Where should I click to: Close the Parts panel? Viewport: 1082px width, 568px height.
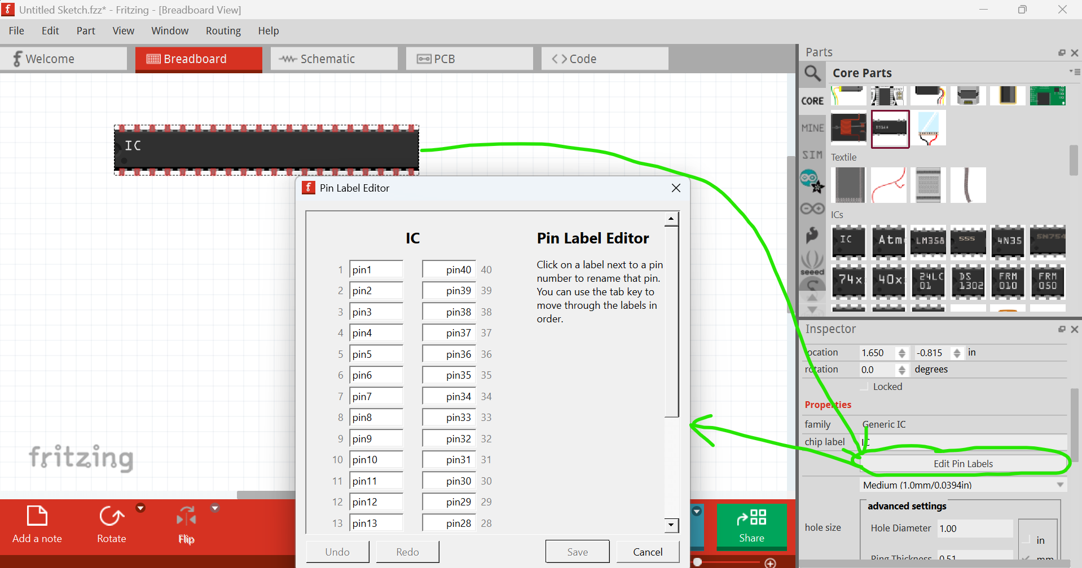coord(1075,52)
